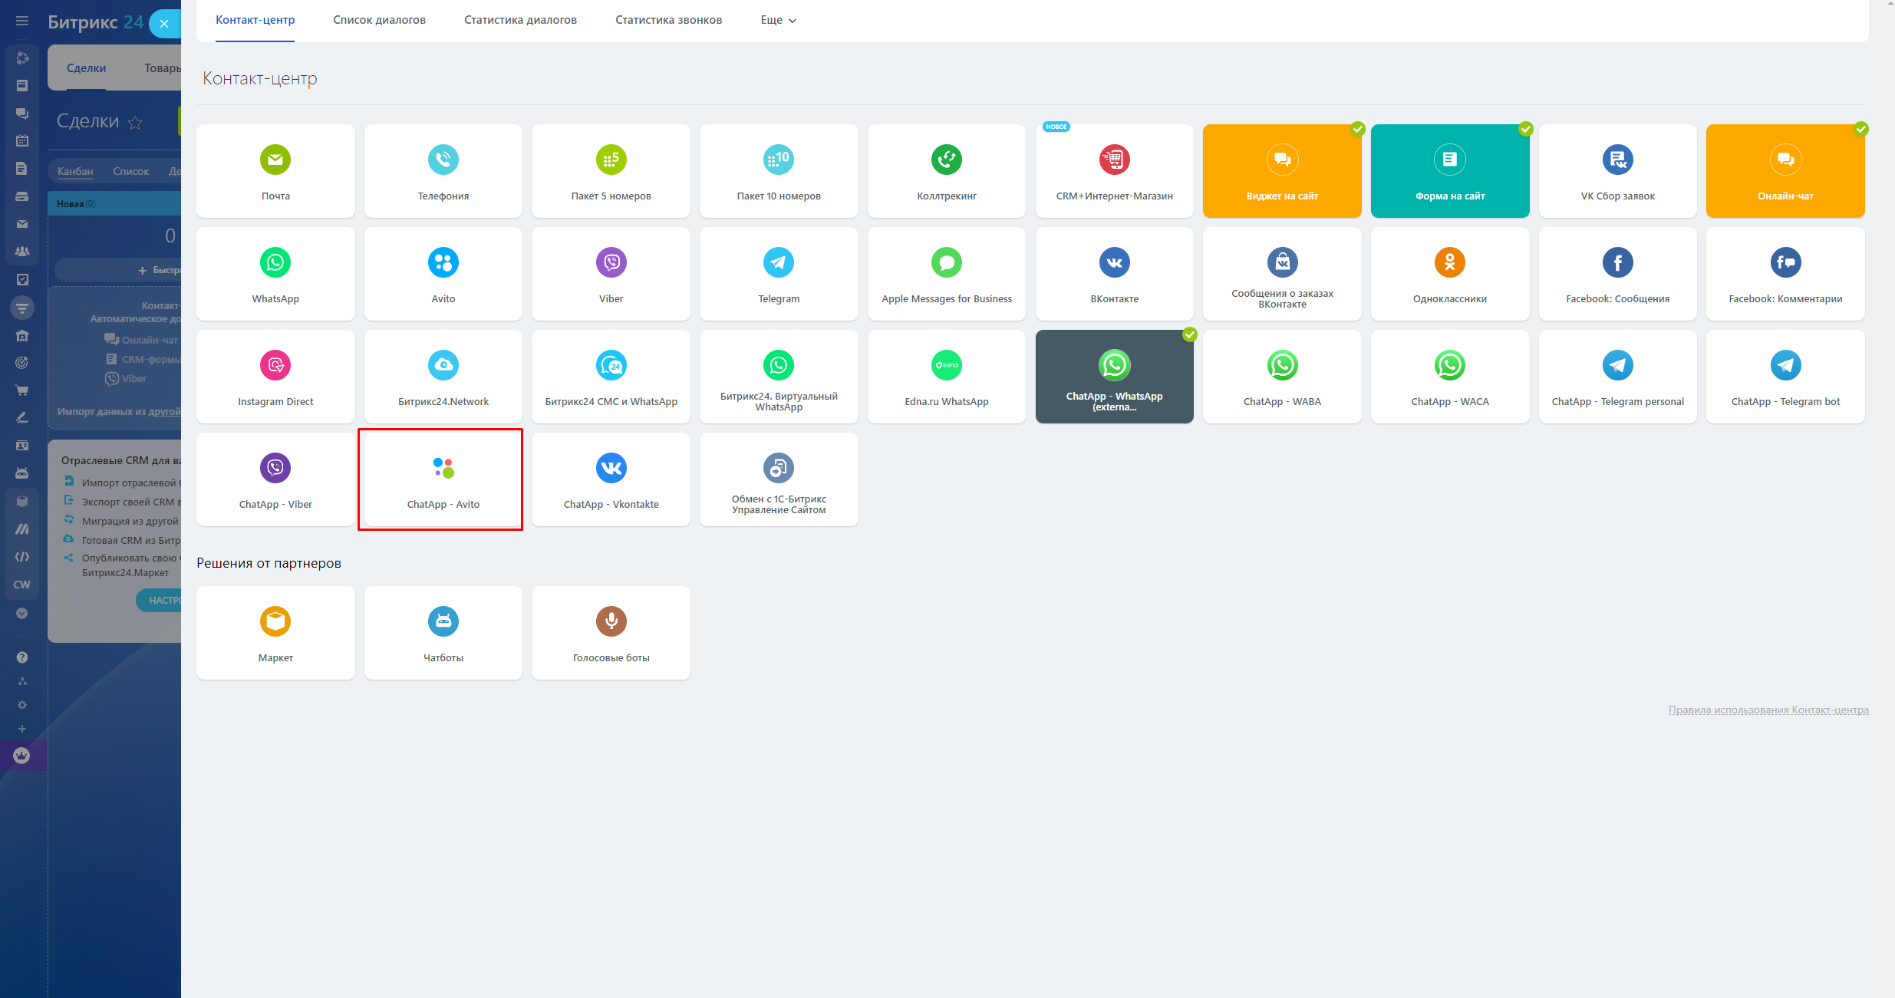The width and height of the screenshot is (1895, 998).
Task: Open the Коллтрекинг tile
Action: point(946,171)
